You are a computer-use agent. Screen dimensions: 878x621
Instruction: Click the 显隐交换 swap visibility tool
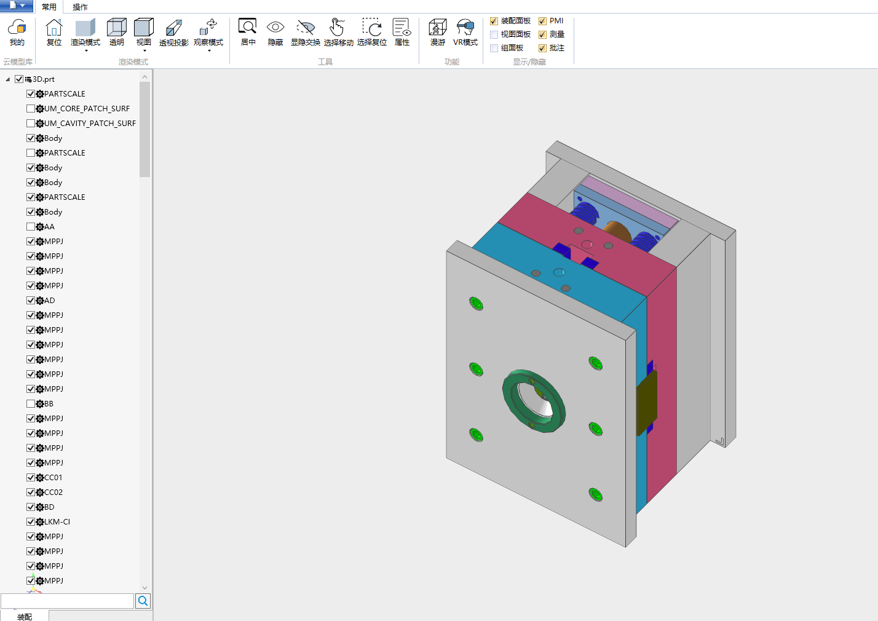306,33
